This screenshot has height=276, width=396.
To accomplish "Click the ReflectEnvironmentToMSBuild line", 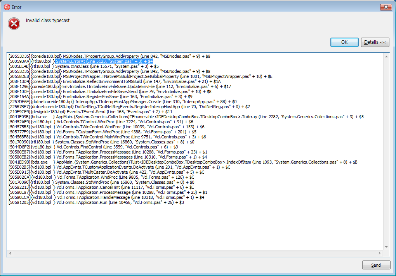I will pyautogui.click(x=116, y=81).
